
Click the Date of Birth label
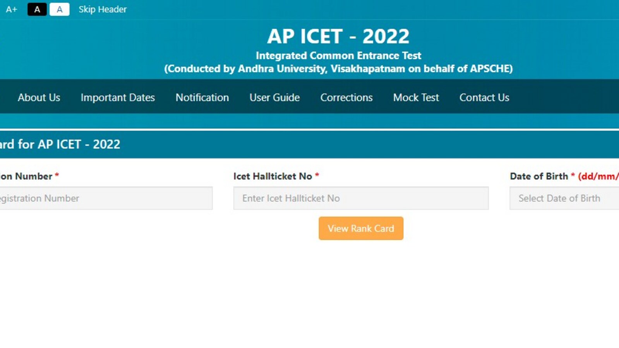539,176
